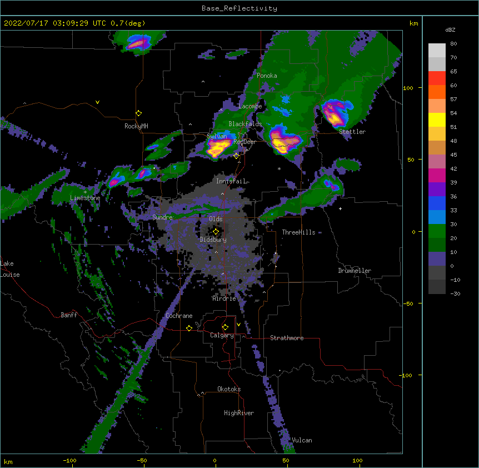Click the yellow diamond marker beside RedDeer

[x=236, y=156]
